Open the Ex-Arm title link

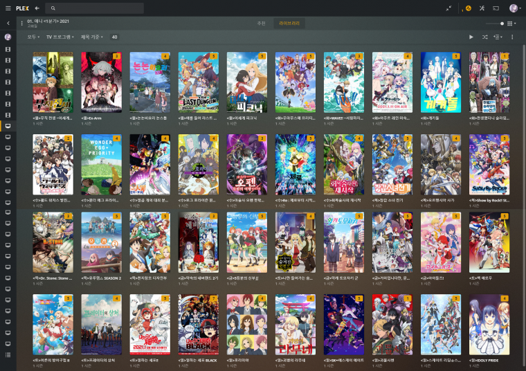(91, 118)
